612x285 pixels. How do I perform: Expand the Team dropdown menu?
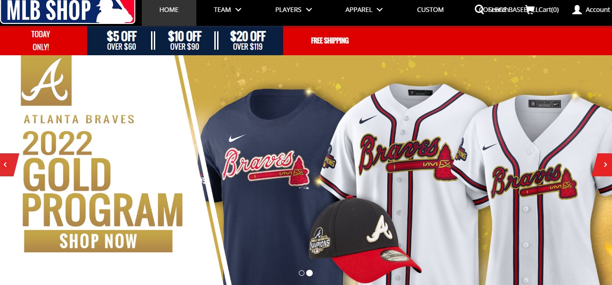coord(228,10)
